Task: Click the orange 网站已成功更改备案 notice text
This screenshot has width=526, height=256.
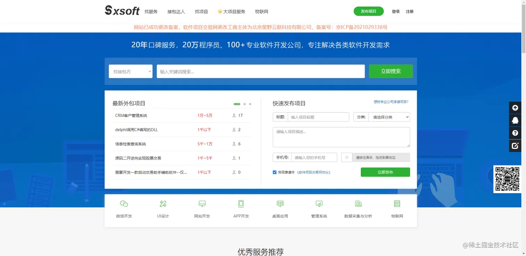Action: pyautogui.click(x=261, y=27)
